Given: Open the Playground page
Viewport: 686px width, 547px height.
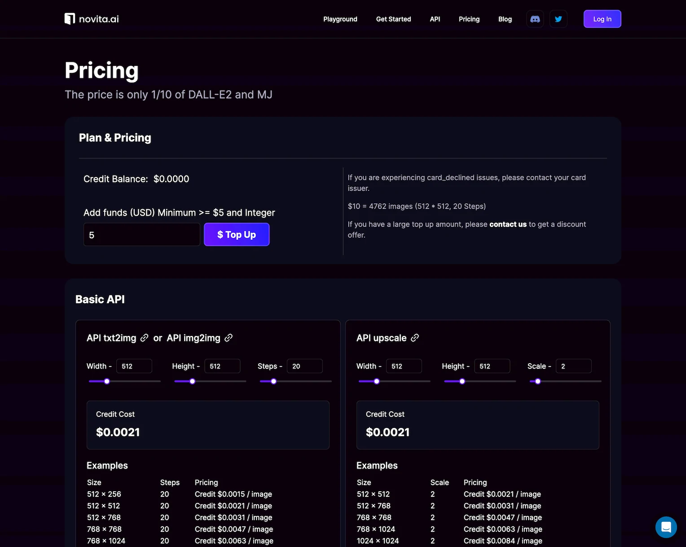Looking at the screenshot, I should click(x=340, y=19).
